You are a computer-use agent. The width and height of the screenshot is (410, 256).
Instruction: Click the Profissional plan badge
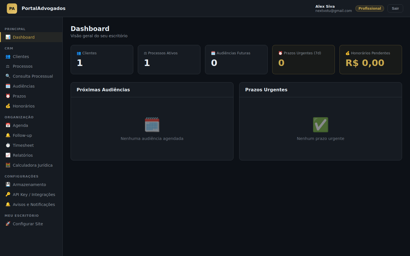369,8
